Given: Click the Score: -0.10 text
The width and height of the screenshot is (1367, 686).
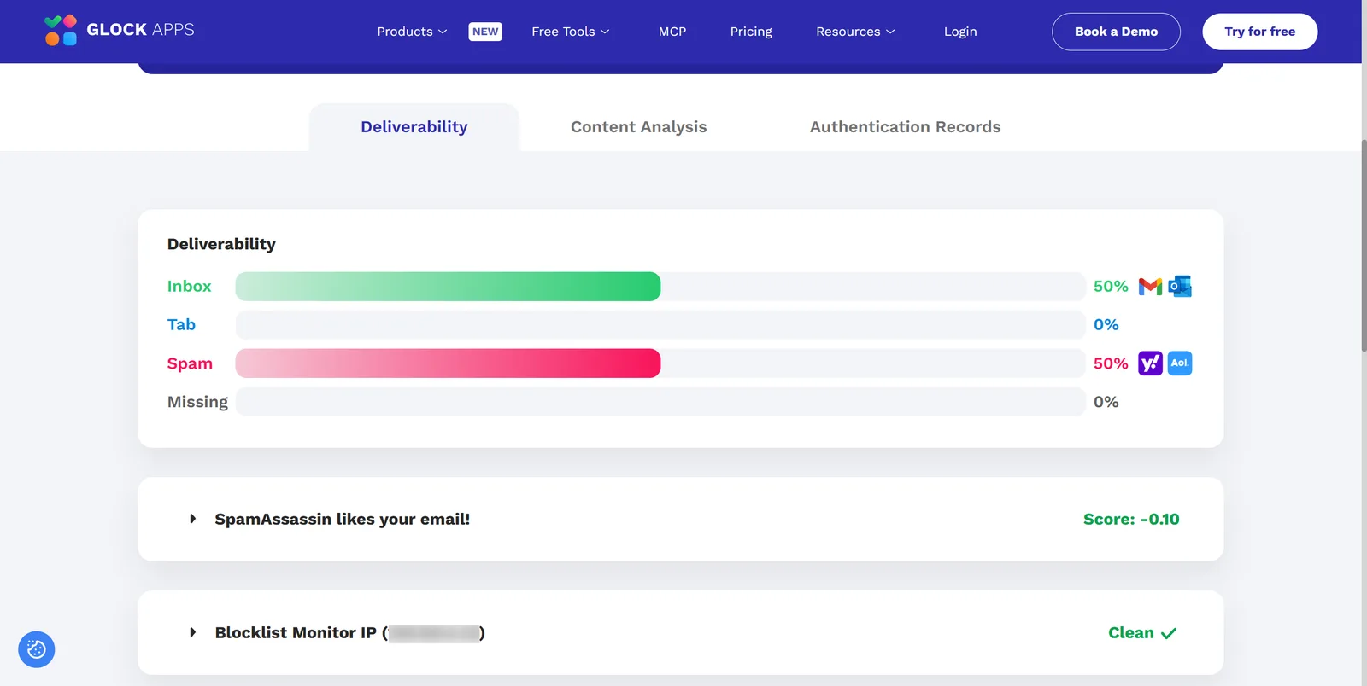Looking at the screenshot, I should tap(1131, 519).
